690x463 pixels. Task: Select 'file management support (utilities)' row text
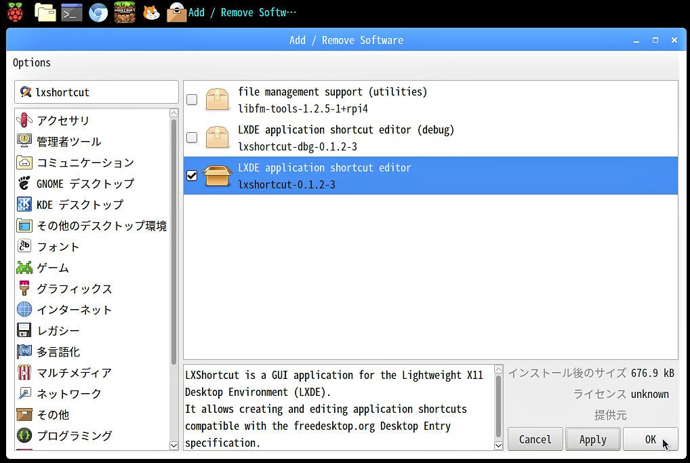click(x=333, y=92)
